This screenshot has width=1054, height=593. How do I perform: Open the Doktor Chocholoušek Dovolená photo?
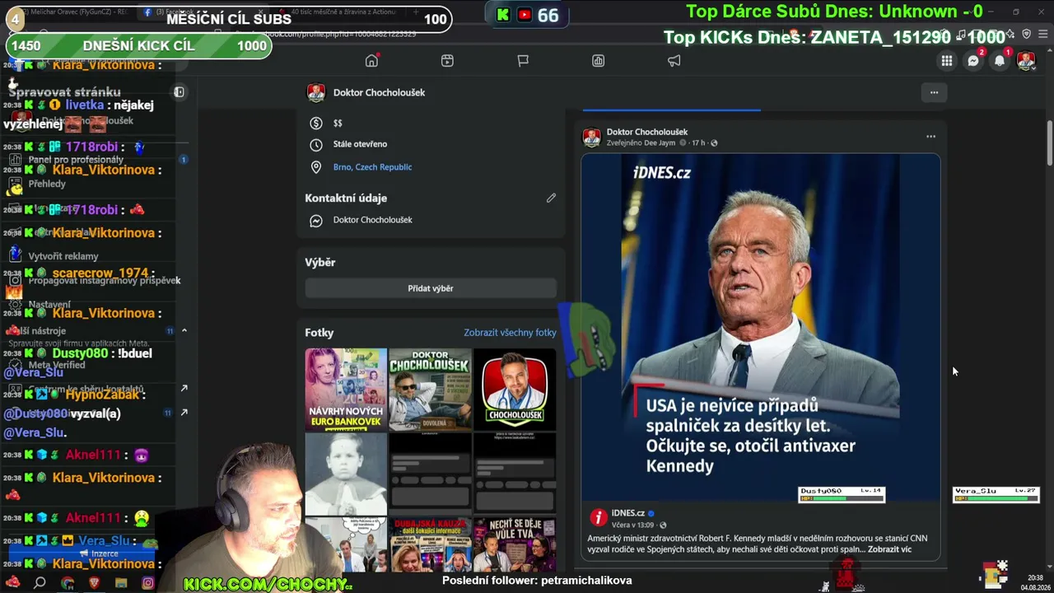pyautogui.click(x=431, y=390)
